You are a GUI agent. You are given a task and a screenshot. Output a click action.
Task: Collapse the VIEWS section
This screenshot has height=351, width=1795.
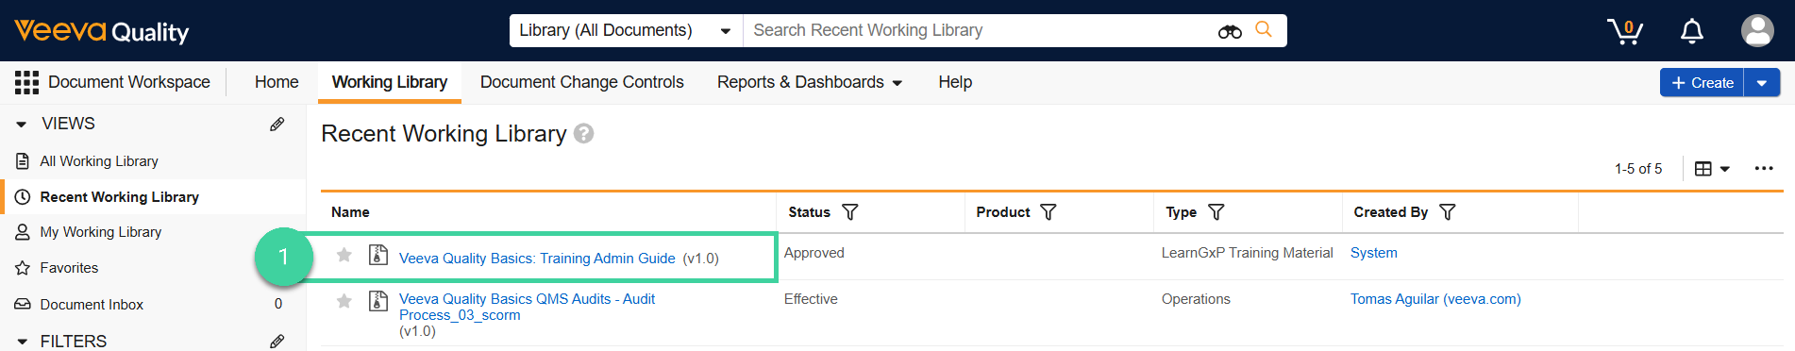pos(22,124)
